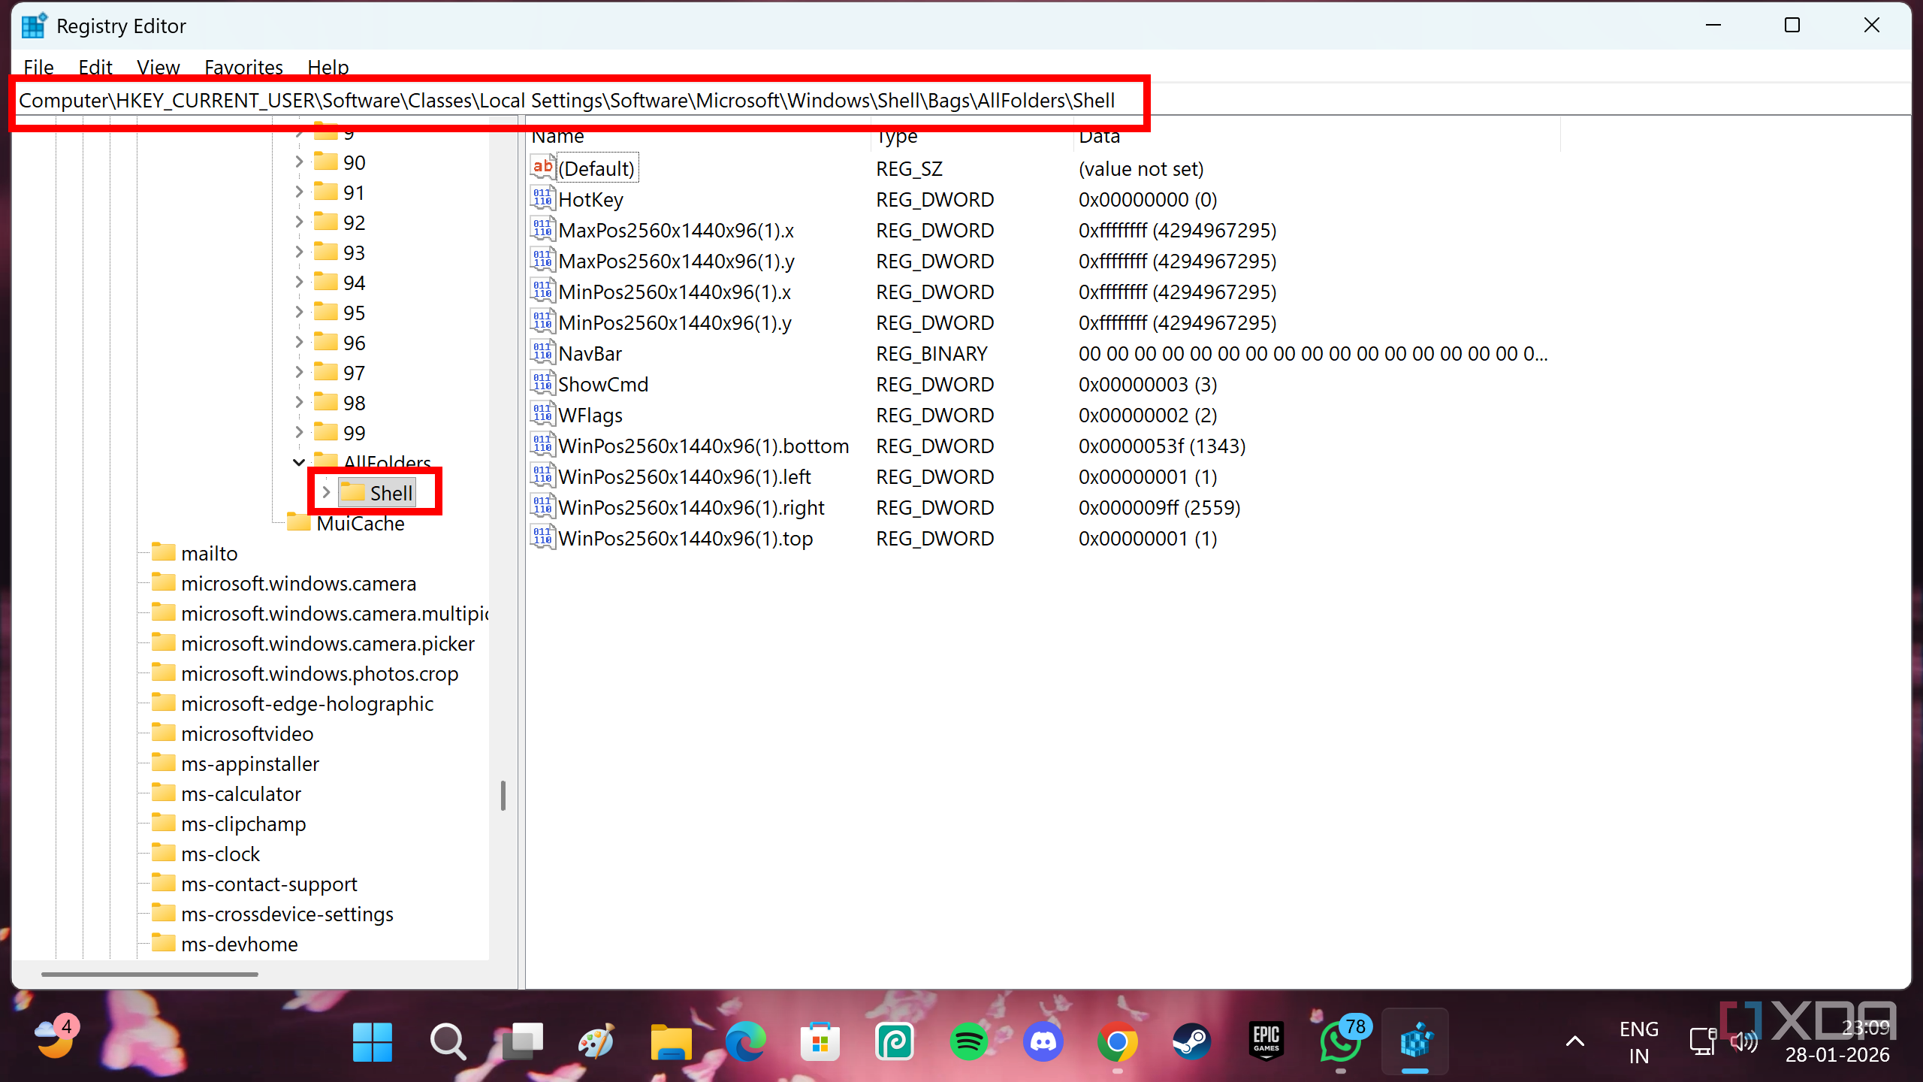Expand the 95 key in tree
Image resolution: width=1923 pixels, height=1082 pixels.
click(299, 312)
